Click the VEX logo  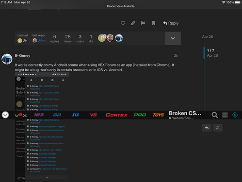(x=21, y=115)
